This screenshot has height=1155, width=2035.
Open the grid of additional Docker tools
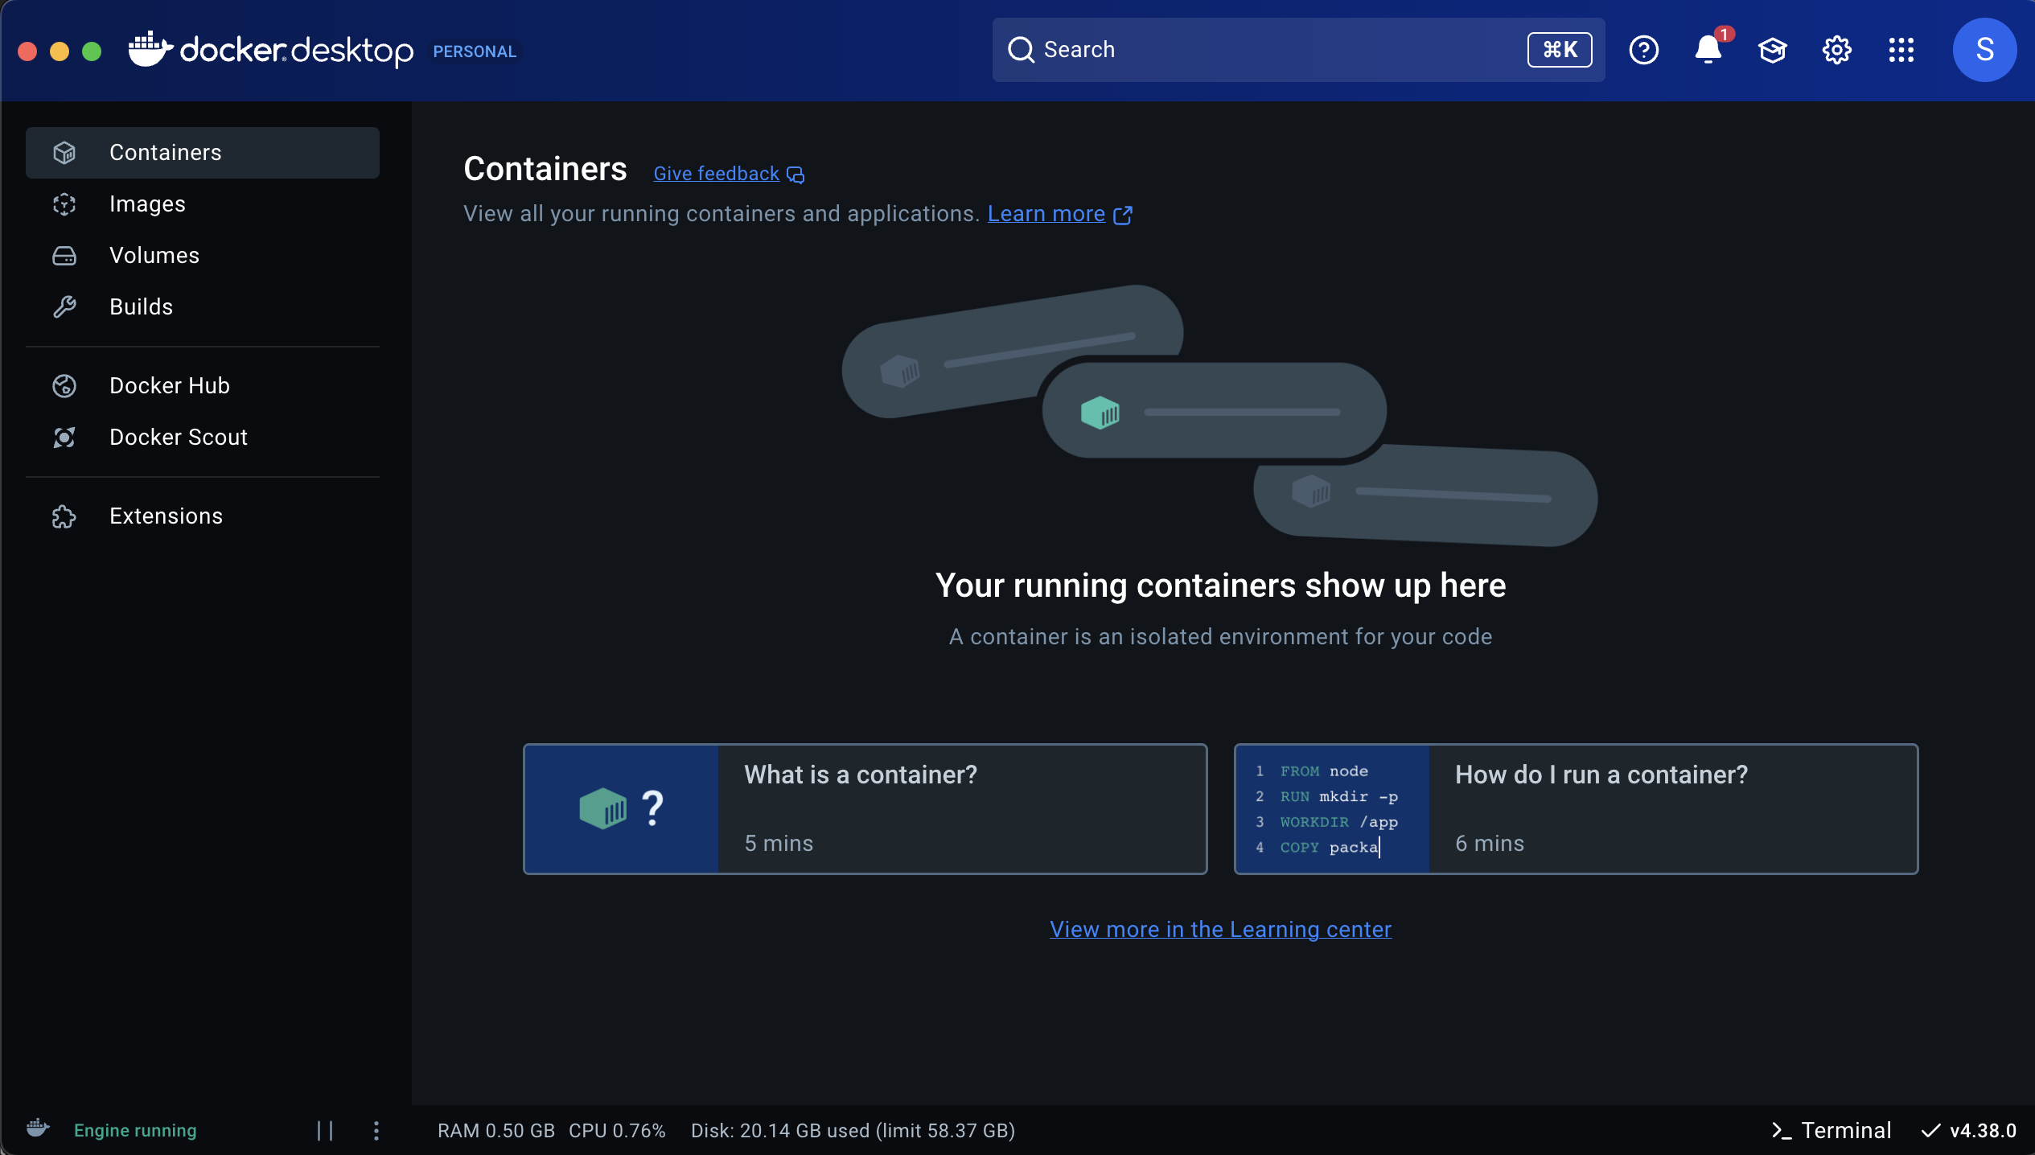coord(1902,50)
